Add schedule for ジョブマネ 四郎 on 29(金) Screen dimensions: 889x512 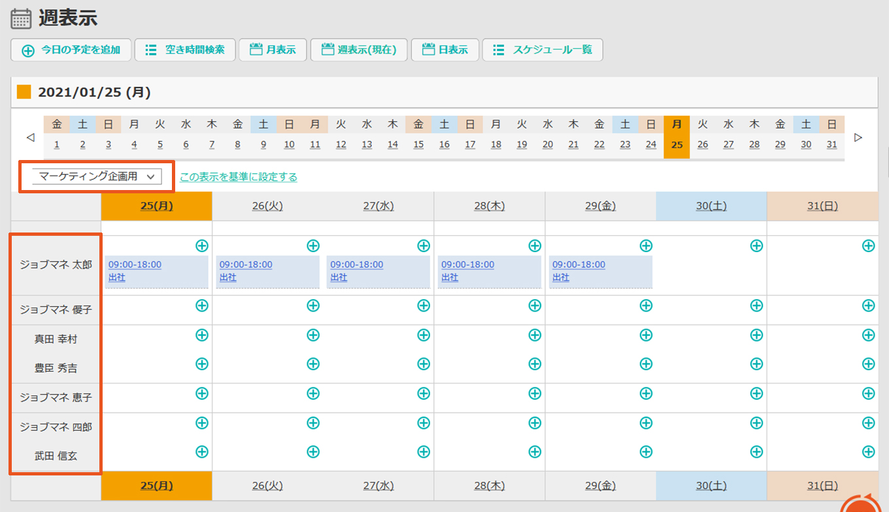tap(646, 423)
